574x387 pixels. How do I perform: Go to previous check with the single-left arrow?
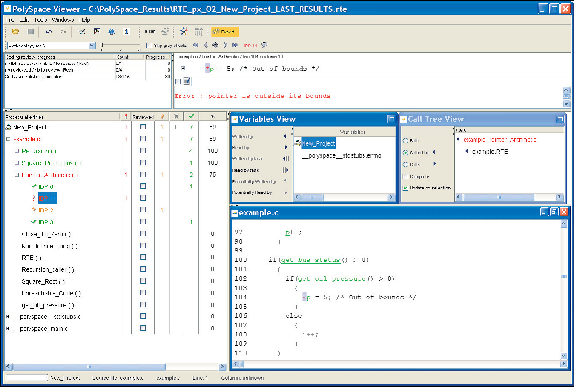coord(206,45)
